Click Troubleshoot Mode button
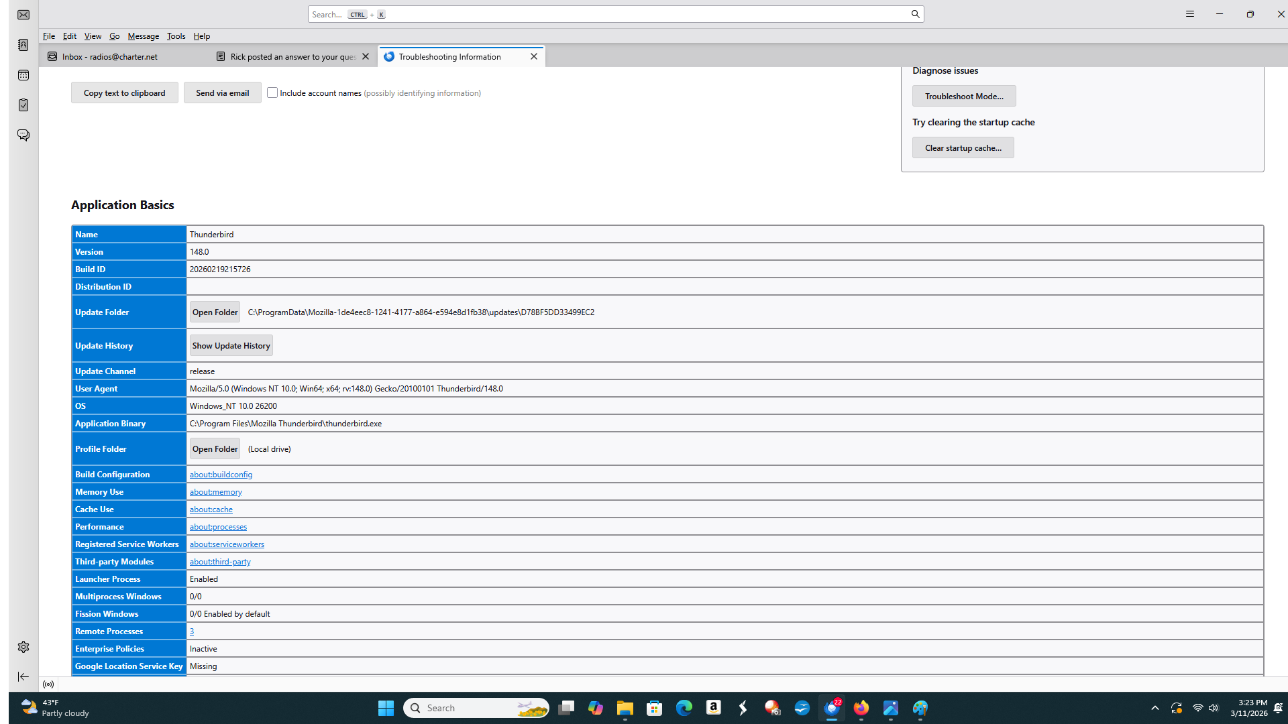1288x724 pixels. (964, 96)
